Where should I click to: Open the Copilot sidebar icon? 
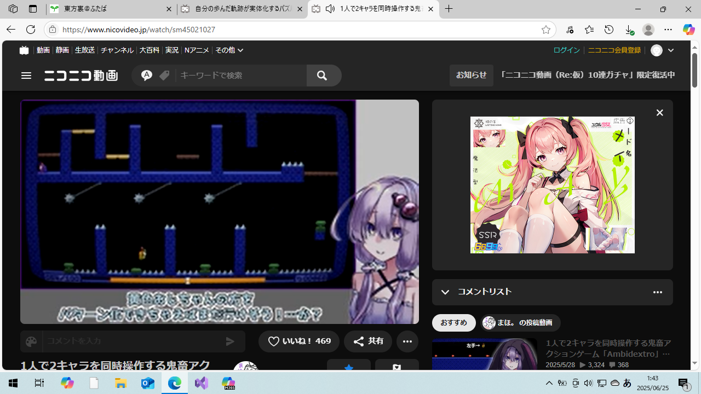click(688, 30)
